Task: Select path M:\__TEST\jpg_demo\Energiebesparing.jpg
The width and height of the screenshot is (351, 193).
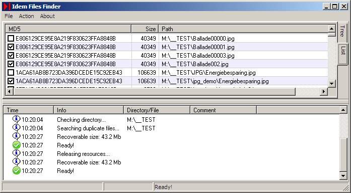Action: 215,81
